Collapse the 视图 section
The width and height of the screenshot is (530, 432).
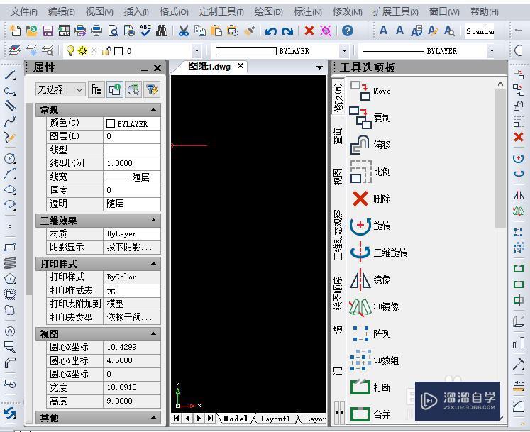click(x=154, y=333)
